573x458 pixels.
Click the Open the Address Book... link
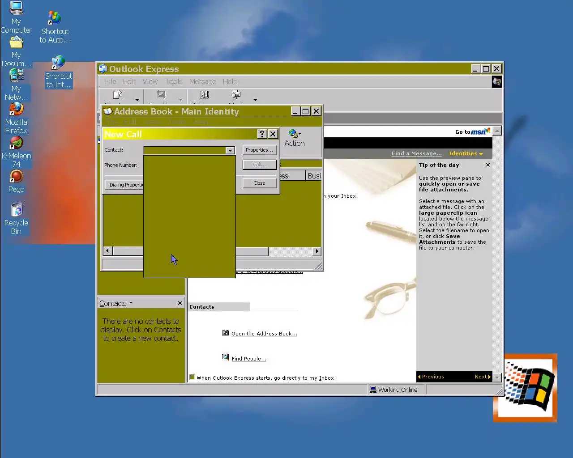tap(264, 334)
